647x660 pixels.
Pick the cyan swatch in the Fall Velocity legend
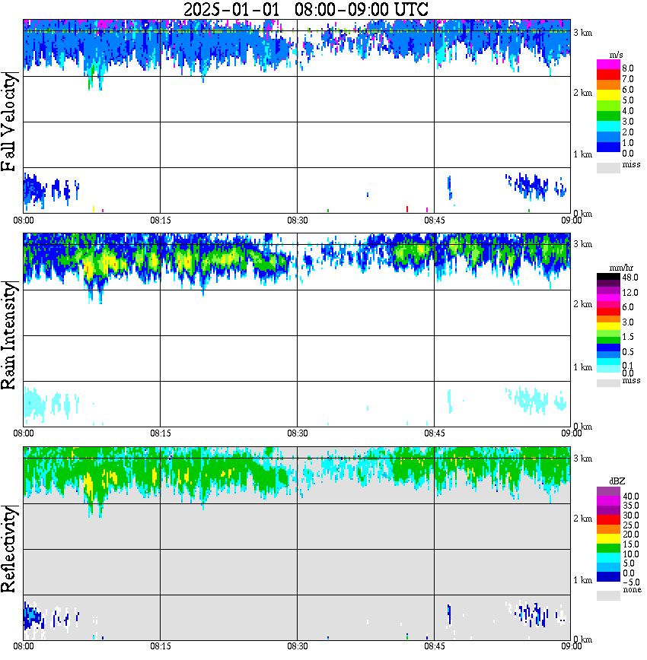pyautogui.click(x=608, y=127)
